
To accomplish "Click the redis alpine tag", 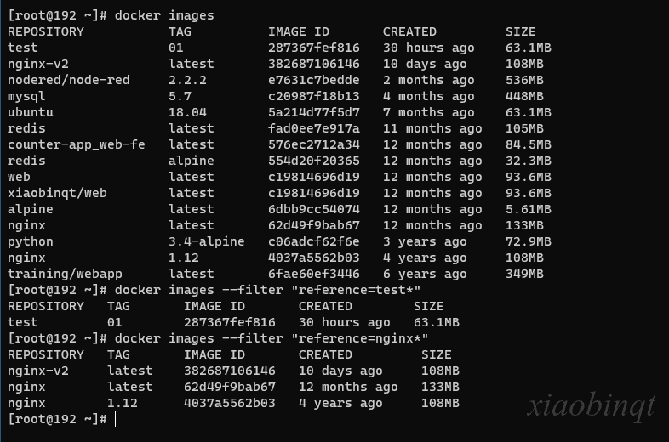I will [x=192, y=161].
